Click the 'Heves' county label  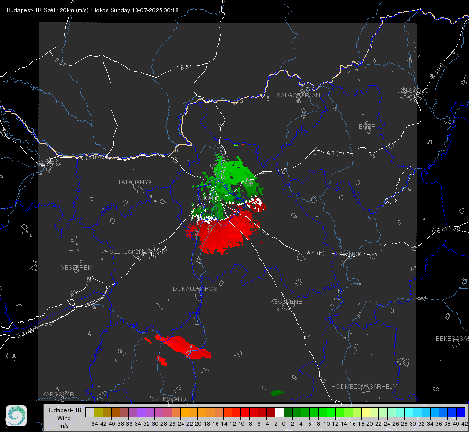(x=354, y=195)
